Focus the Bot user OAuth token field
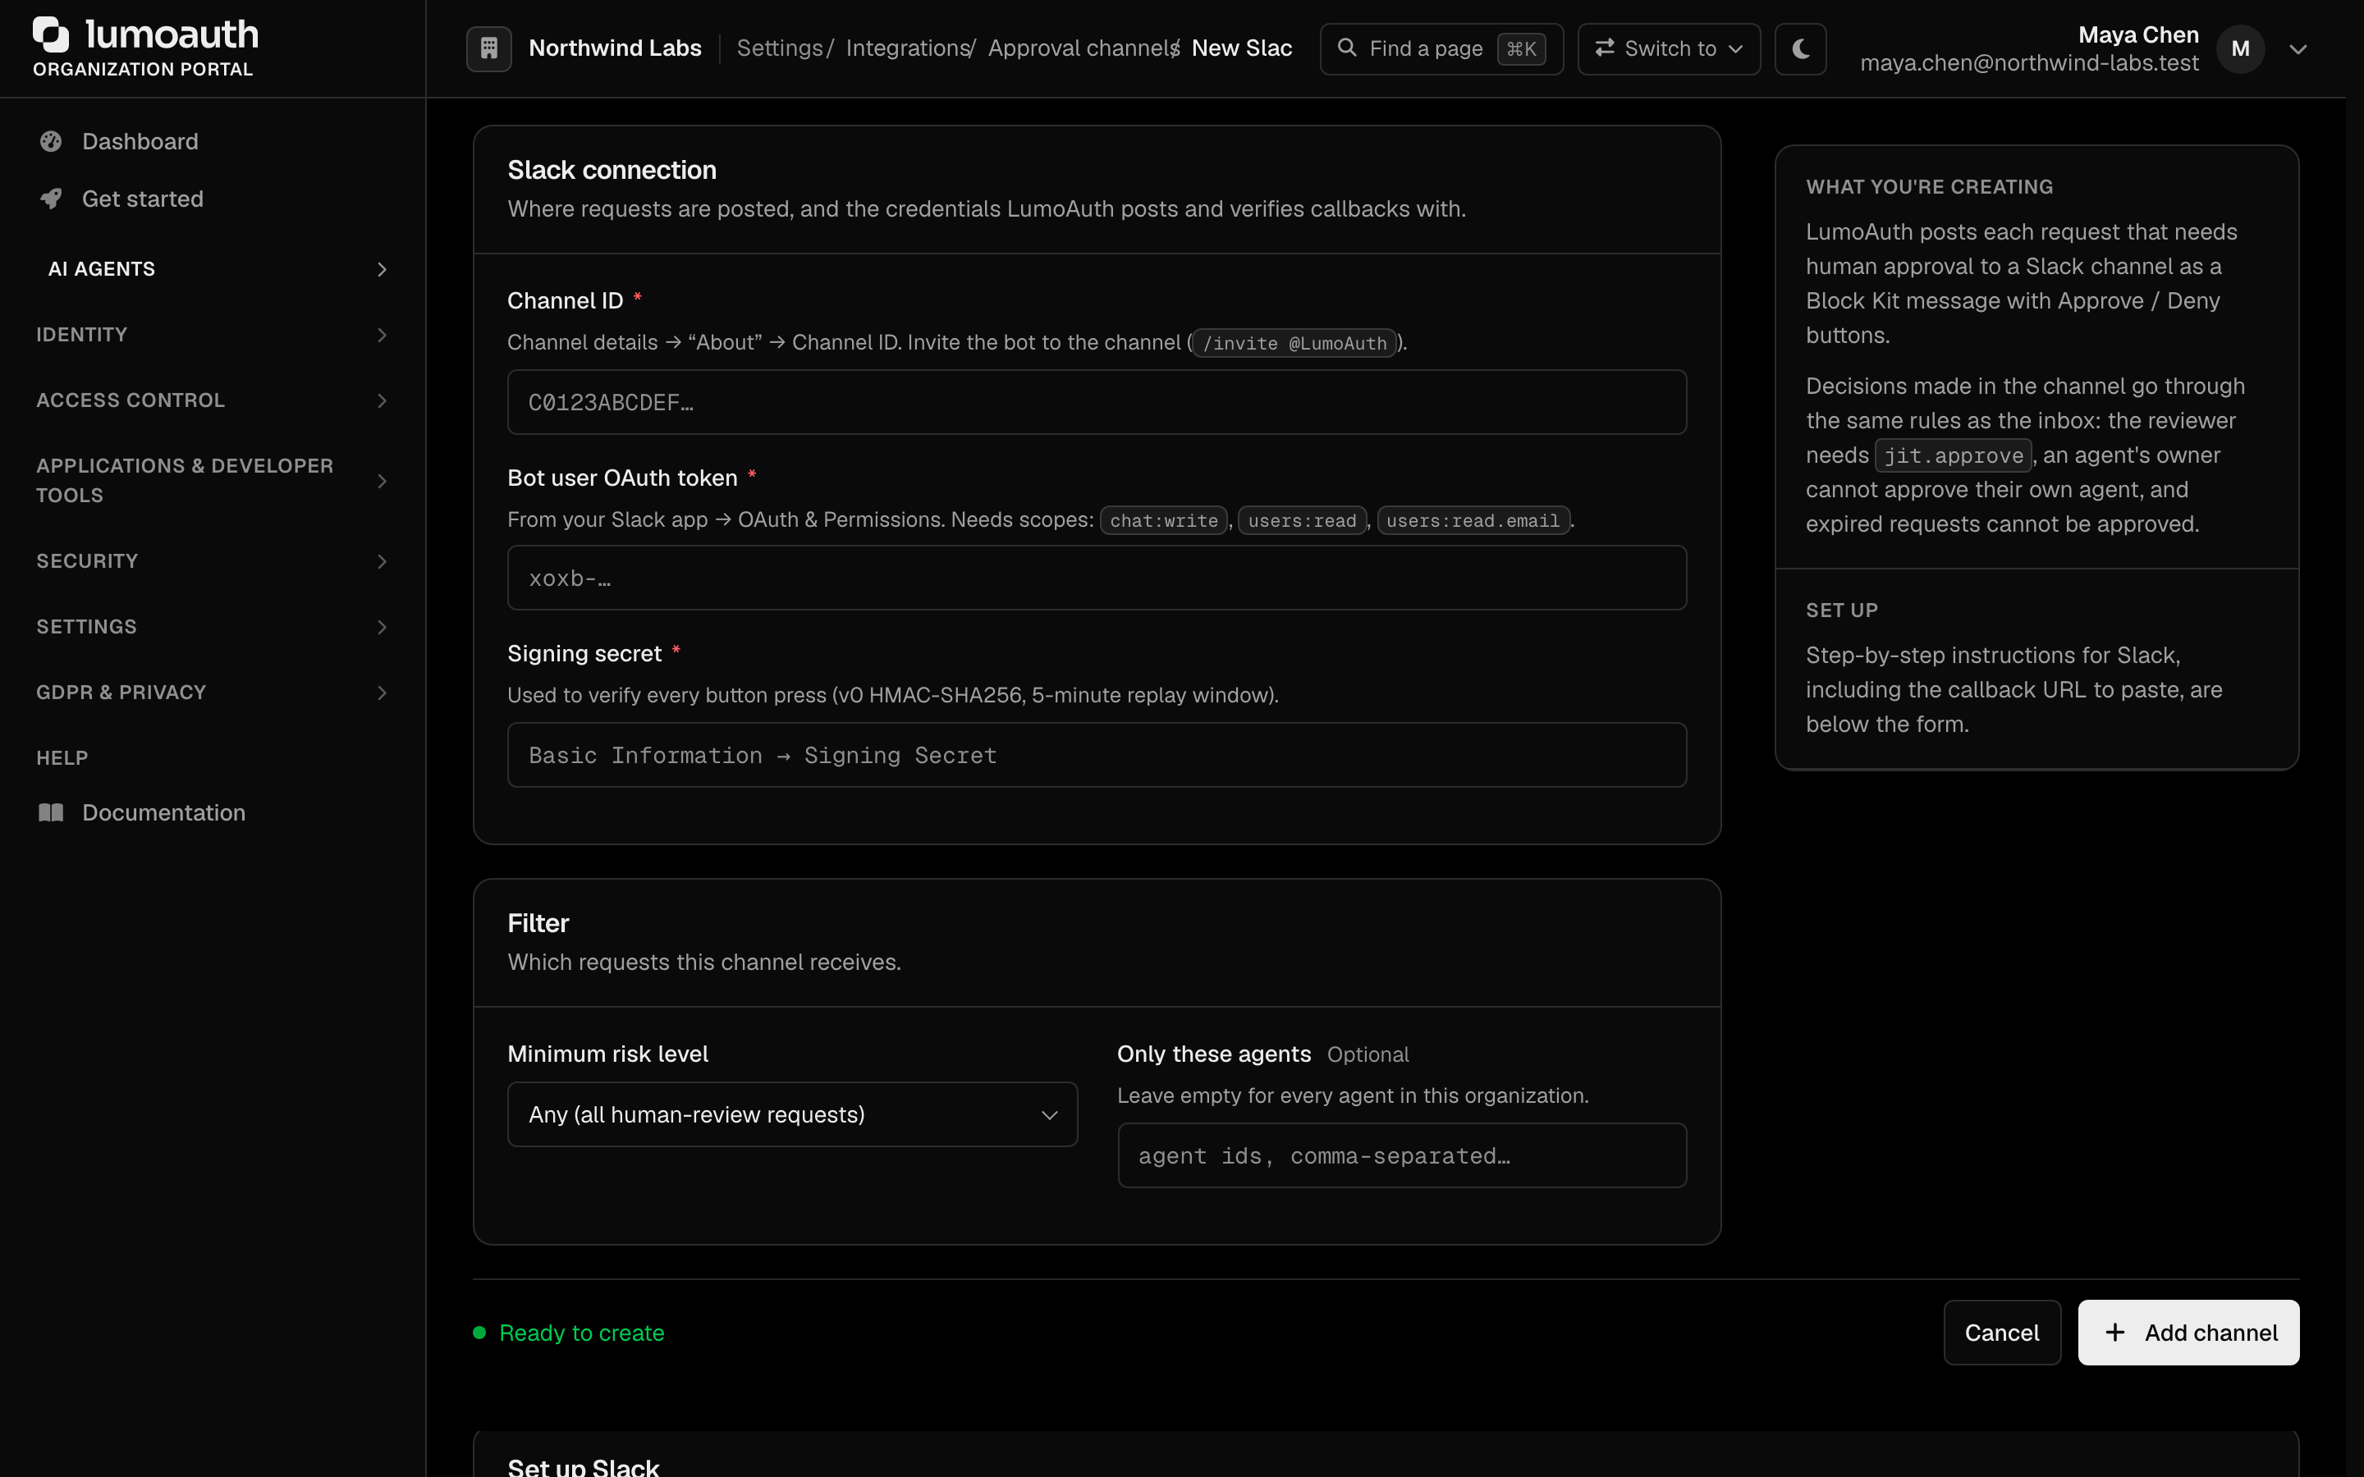 [x=1096, y=578]
